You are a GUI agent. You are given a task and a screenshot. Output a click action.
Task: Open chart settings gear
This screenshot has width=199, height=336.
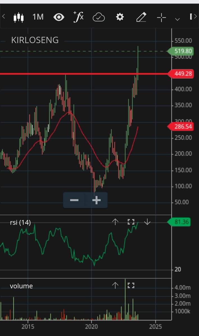click(x=120, y=17)
